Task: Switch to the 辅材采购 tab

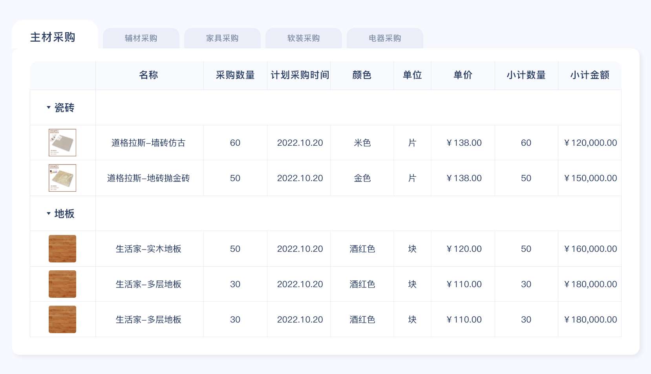Action: click(x=141, y=38)
